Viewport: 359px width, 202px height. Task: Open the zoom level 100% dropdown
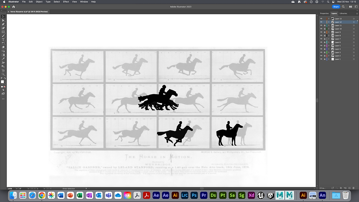click(x=16, y=189)
